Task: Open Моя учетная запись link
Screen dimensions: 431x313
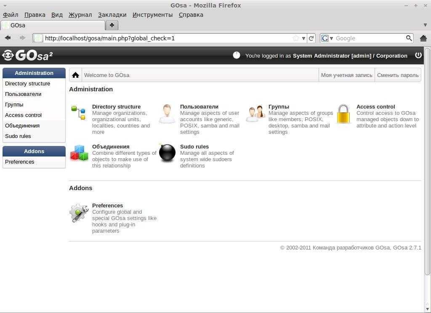Action: (x=346, y=75)
